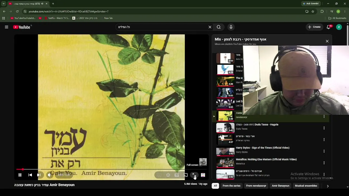Cast video with Play on TV

186,175
